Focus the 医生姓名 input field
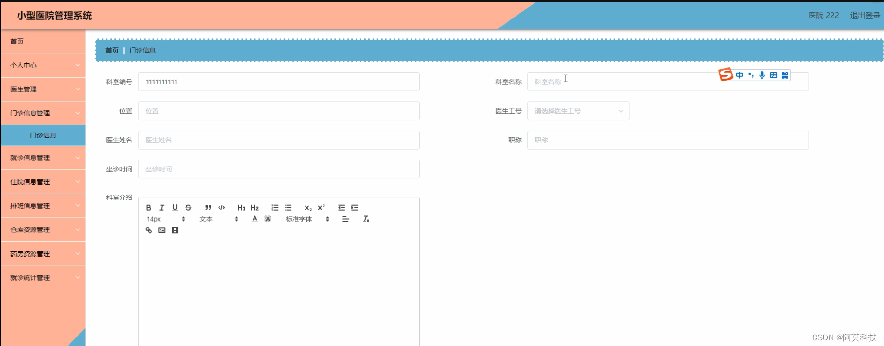 (279, 140)
